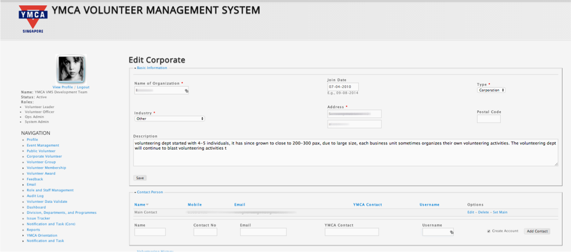The width and height of the screenshot is (571, 252).
Task: Click Set Main for the contact
Action: click(x=499, y=213)
